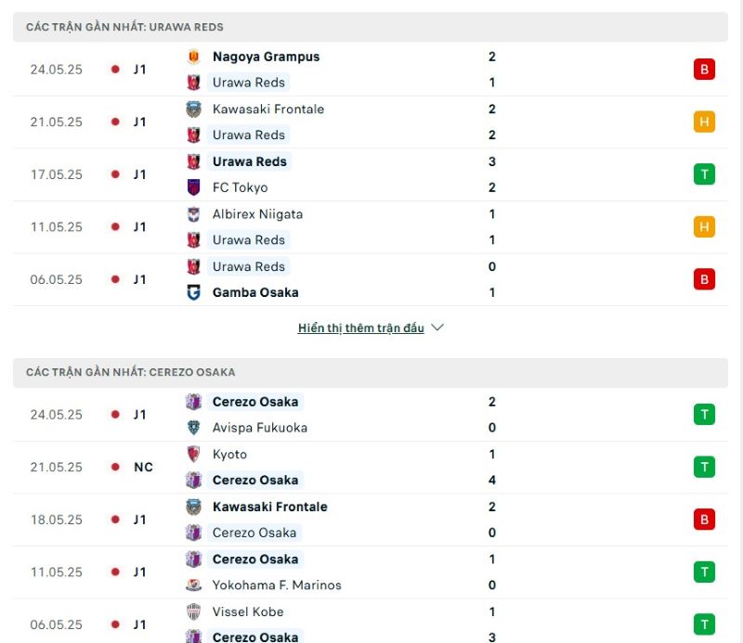Click 'Các trận gần nhất: Urawa Reds' header
This screenshot has width=743, height=643.
[124, 27]
